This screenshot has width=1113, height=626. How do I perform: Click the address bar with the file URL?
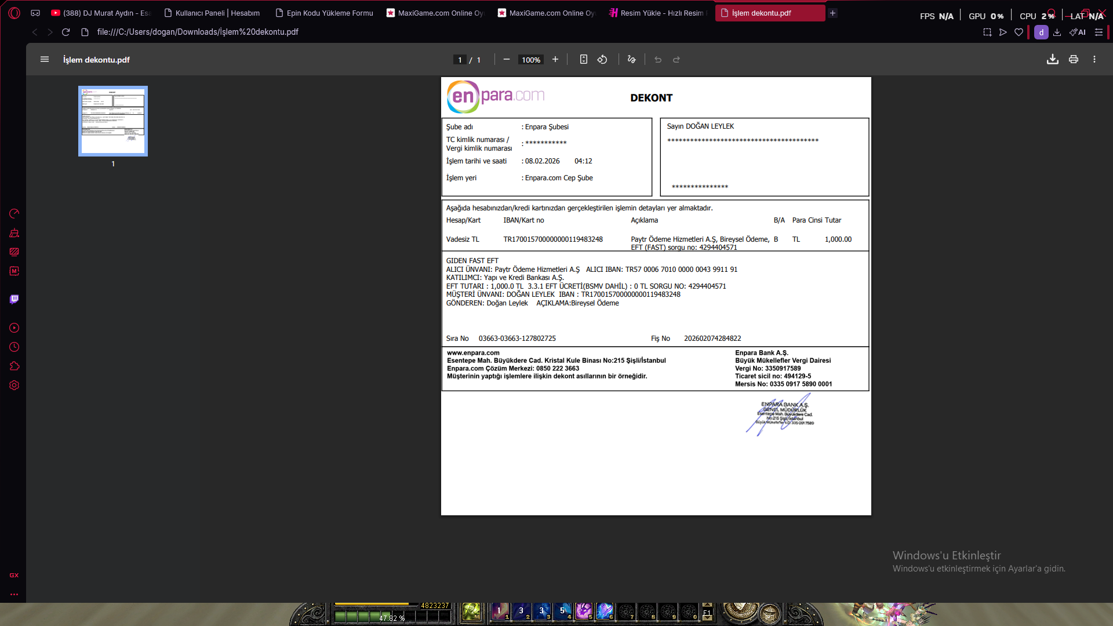(x=198, y=32)
